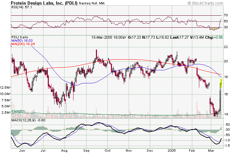Click the price axis label 20

[x=226, y=61]
